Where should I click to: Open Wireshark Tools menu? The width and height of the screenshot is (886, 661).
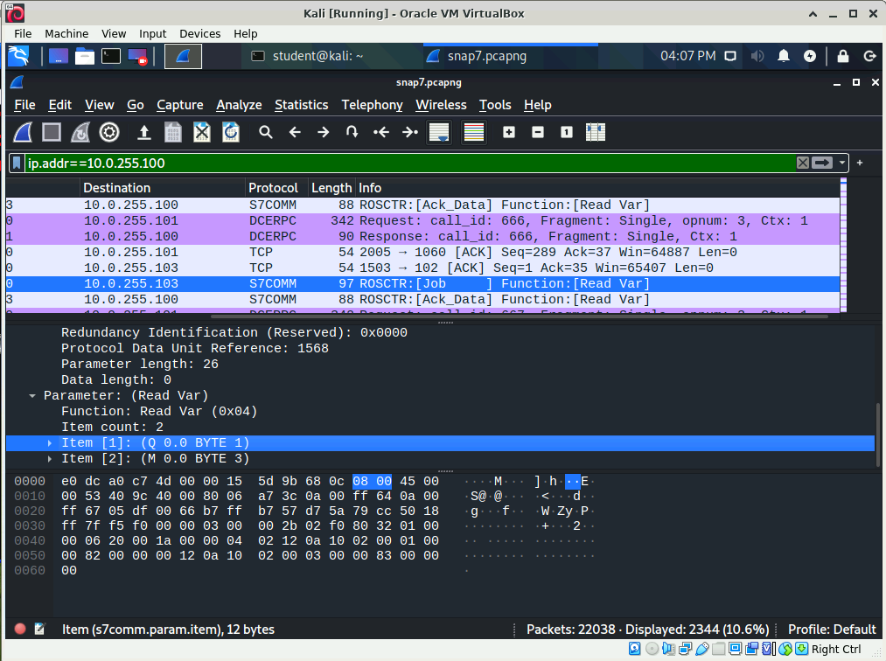point(495,105)
